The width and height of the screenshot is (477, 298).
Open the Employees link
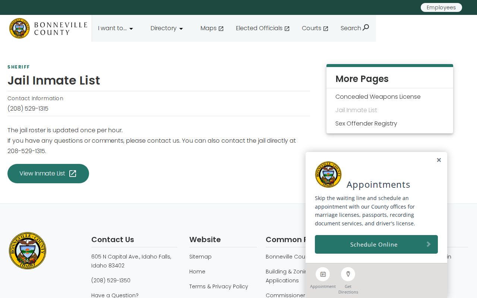tap(441, 7)
